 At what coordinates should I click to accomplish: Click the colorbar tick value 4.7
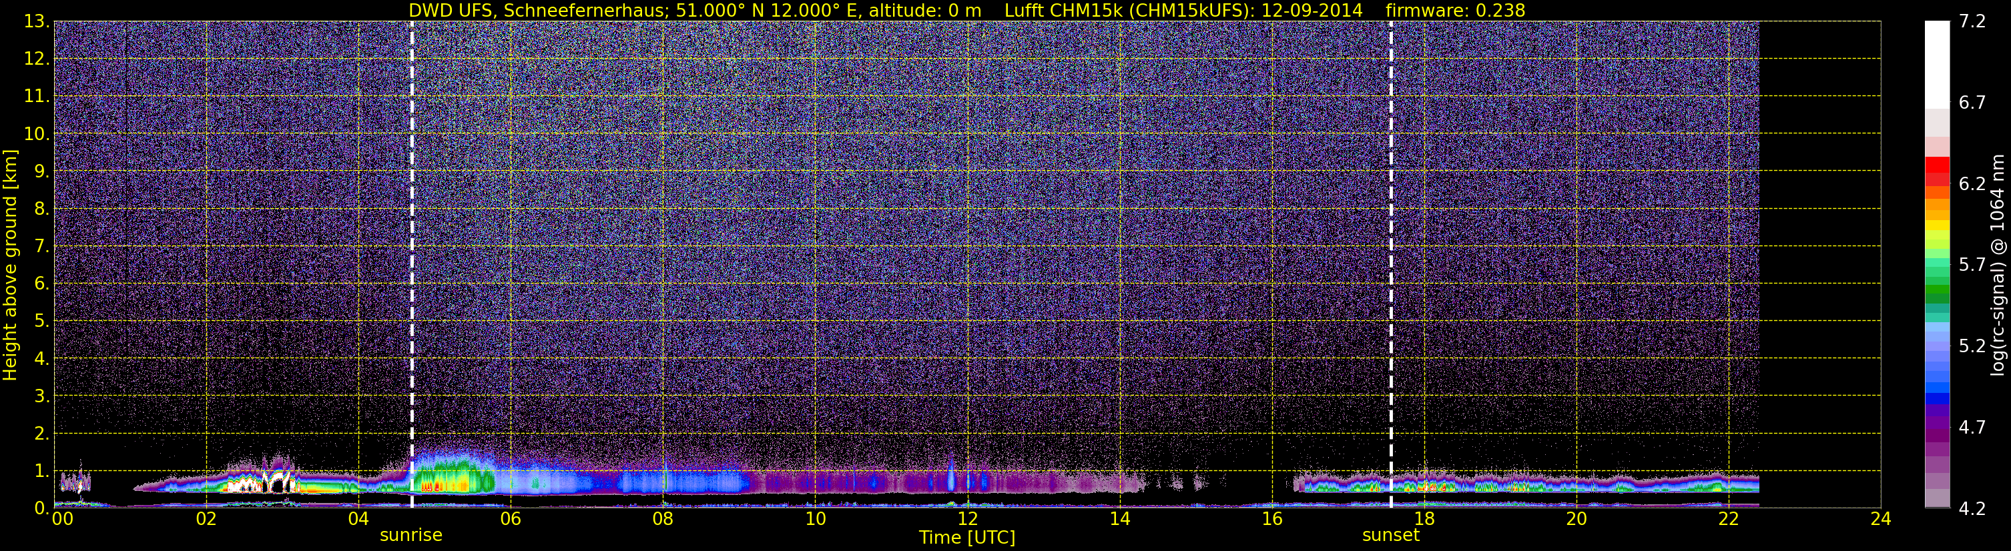(1972, 428)
